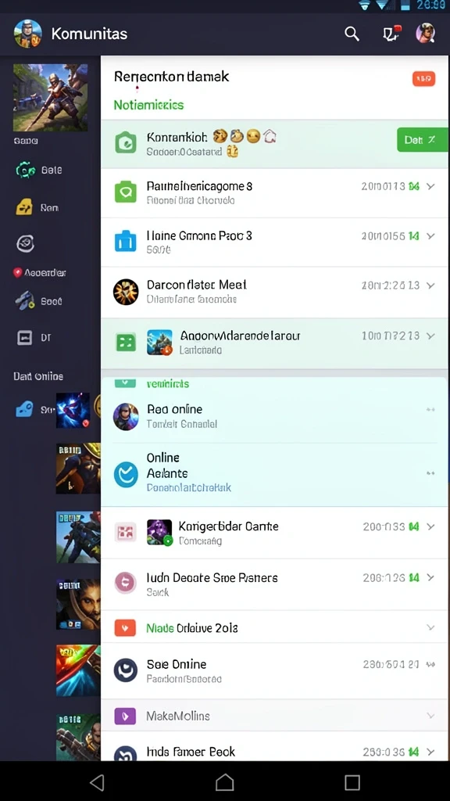Open the user avatar at top right
Image resolution: width=450 pixels, height=801 pixels.
coord(426,33)
